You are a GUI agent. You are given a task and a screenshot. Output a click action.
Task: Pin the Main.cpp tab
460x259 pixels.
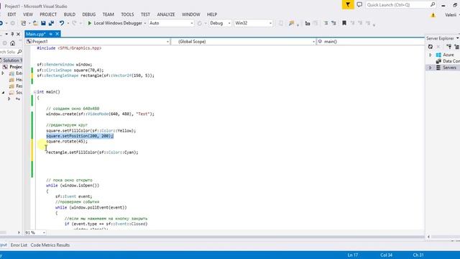(x=51, y=34)
